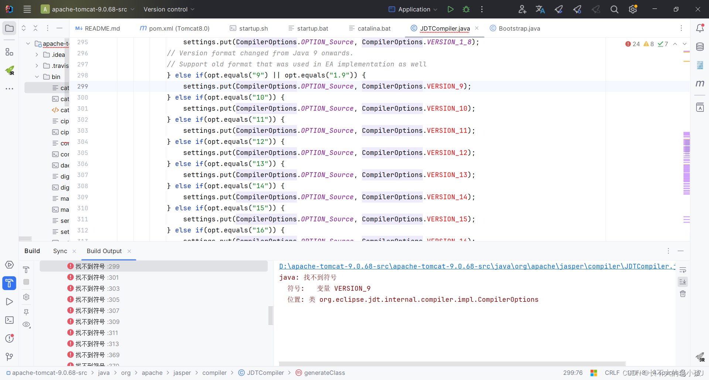Open Application run configuration dropdown
Viewport: 709px width, 380px height.
[413, 9]
